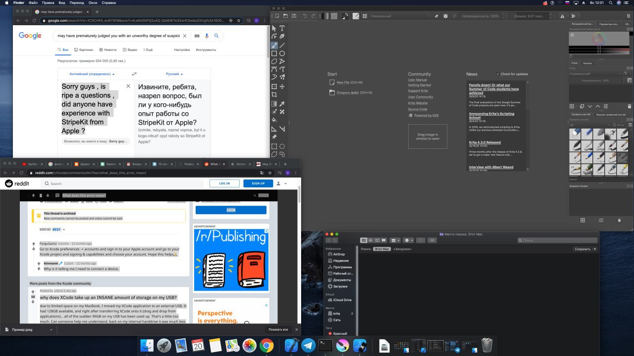Click Krita's open file toolbar icon
634x356 pixels.
(285, 16)
